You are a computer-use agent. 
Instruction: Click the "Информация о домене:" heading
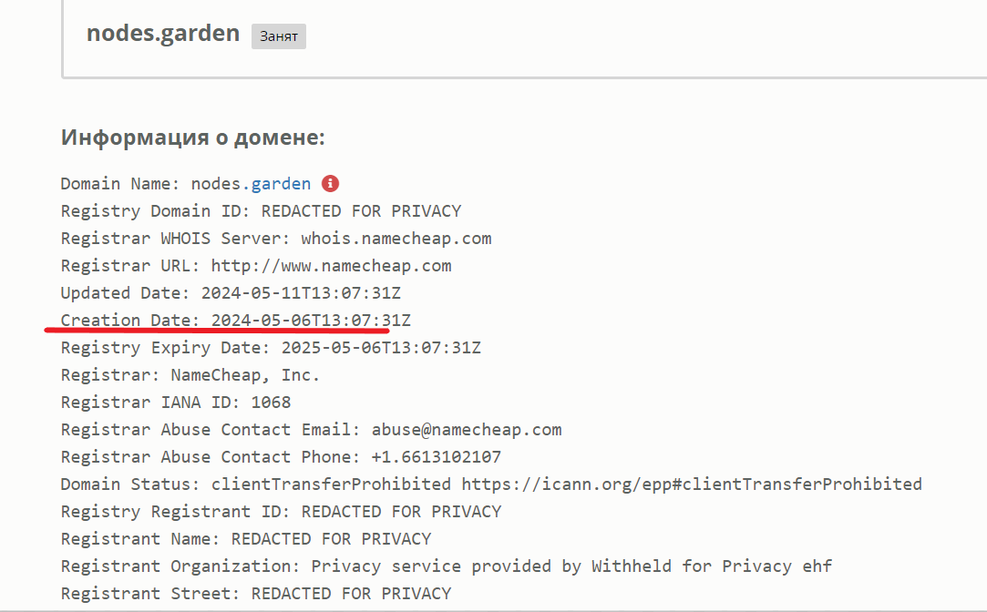(193, 138)
